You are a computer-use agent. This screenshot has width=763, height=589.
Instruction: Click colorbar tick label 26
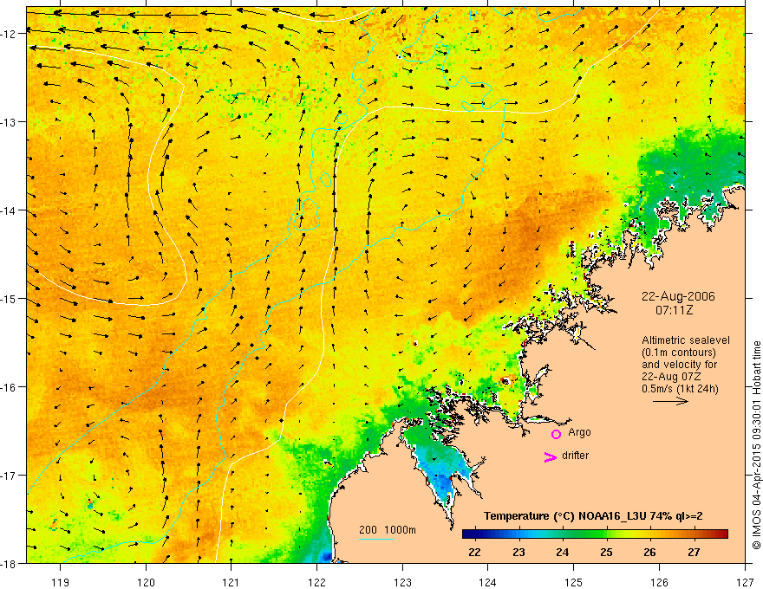pos(649,552)
